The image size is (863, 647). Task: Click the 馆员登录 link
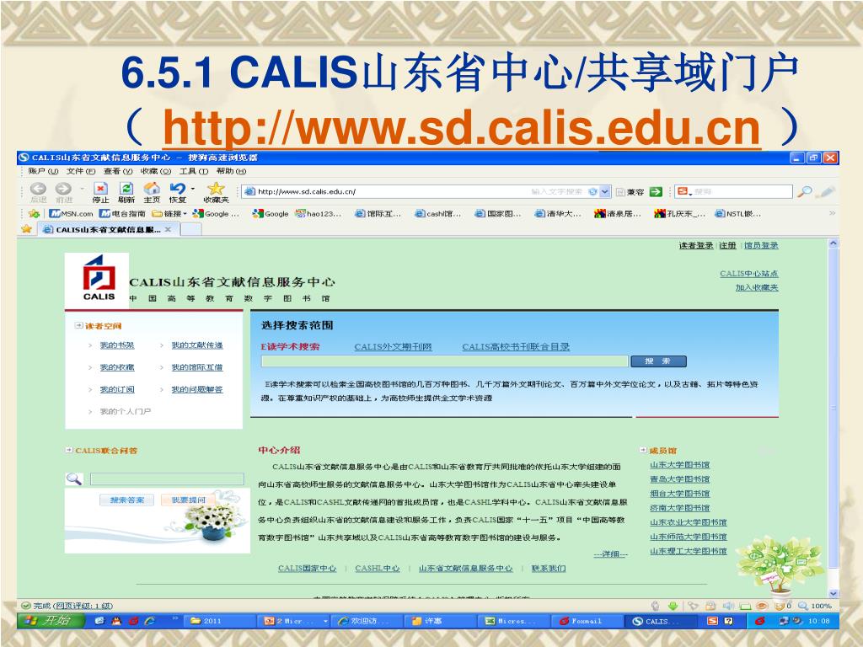click(x=761, y=245)
